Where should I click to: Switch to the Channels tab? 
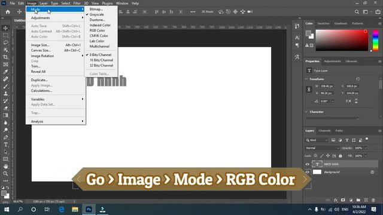point(324,131)
